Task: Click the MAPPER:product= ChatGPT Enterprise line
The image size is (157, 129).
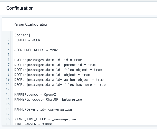Action: [48, 100]
